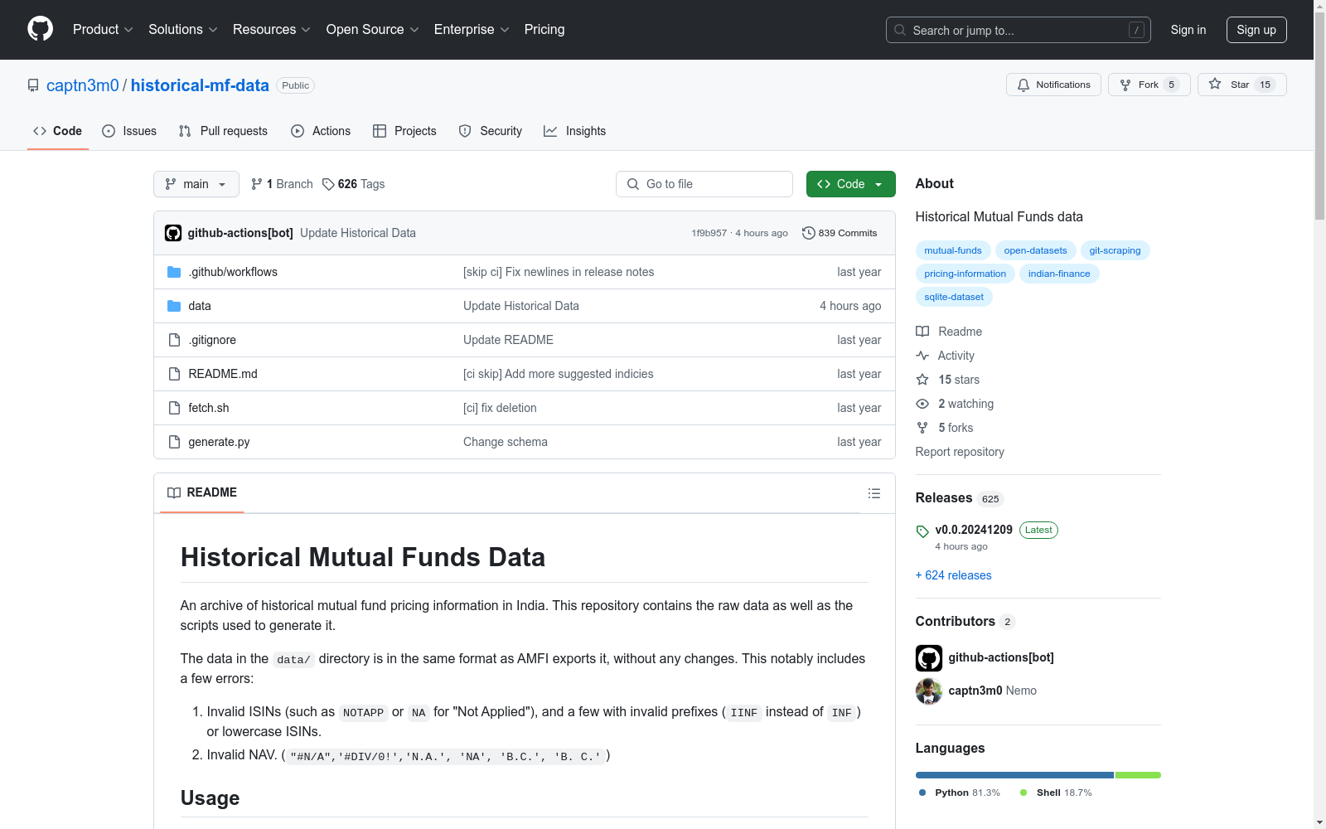
Task: Open the + 624 releases link
Action: click(x=953, y=575)
